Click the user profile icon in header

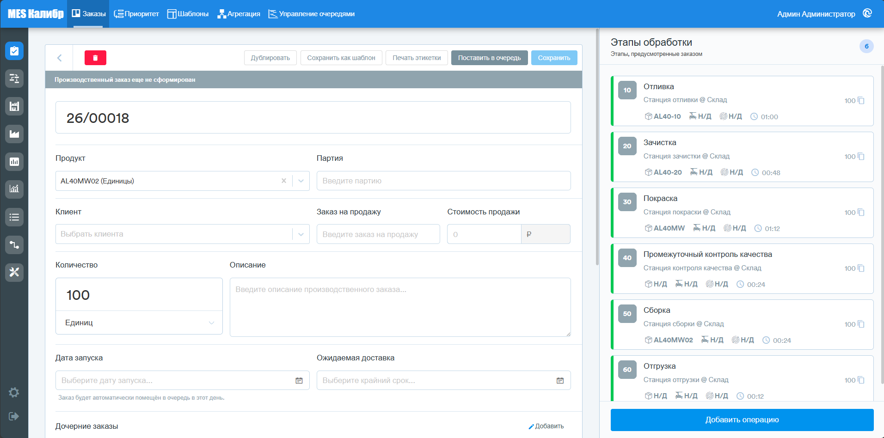(867, 13)
